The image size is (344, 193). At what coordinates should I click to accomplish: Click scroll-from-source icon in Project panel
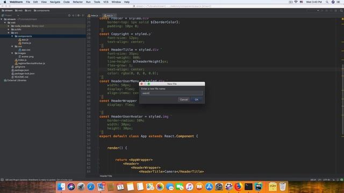pyautogui.click(x=69, y=16)
